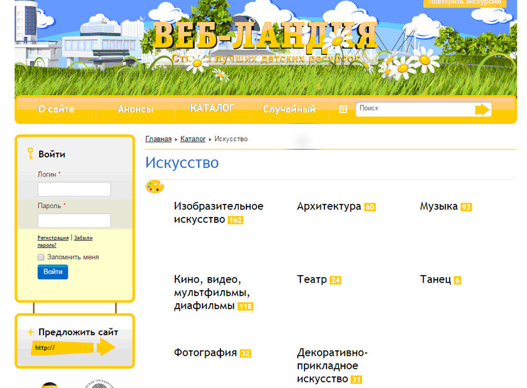Open the О сайте menu item
This screenshot has height=388, width=527.
click(x=56, y=109)
